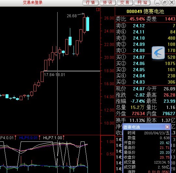Click the 最高 value 26.28
The image size is (176, 173).
[x=169, y=95]
